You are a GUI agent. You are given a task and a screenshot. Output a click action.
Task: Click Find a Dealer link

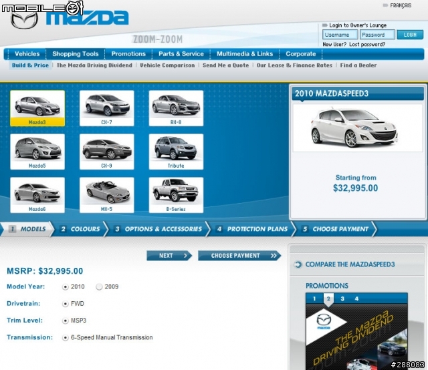[x=358, y=65]
